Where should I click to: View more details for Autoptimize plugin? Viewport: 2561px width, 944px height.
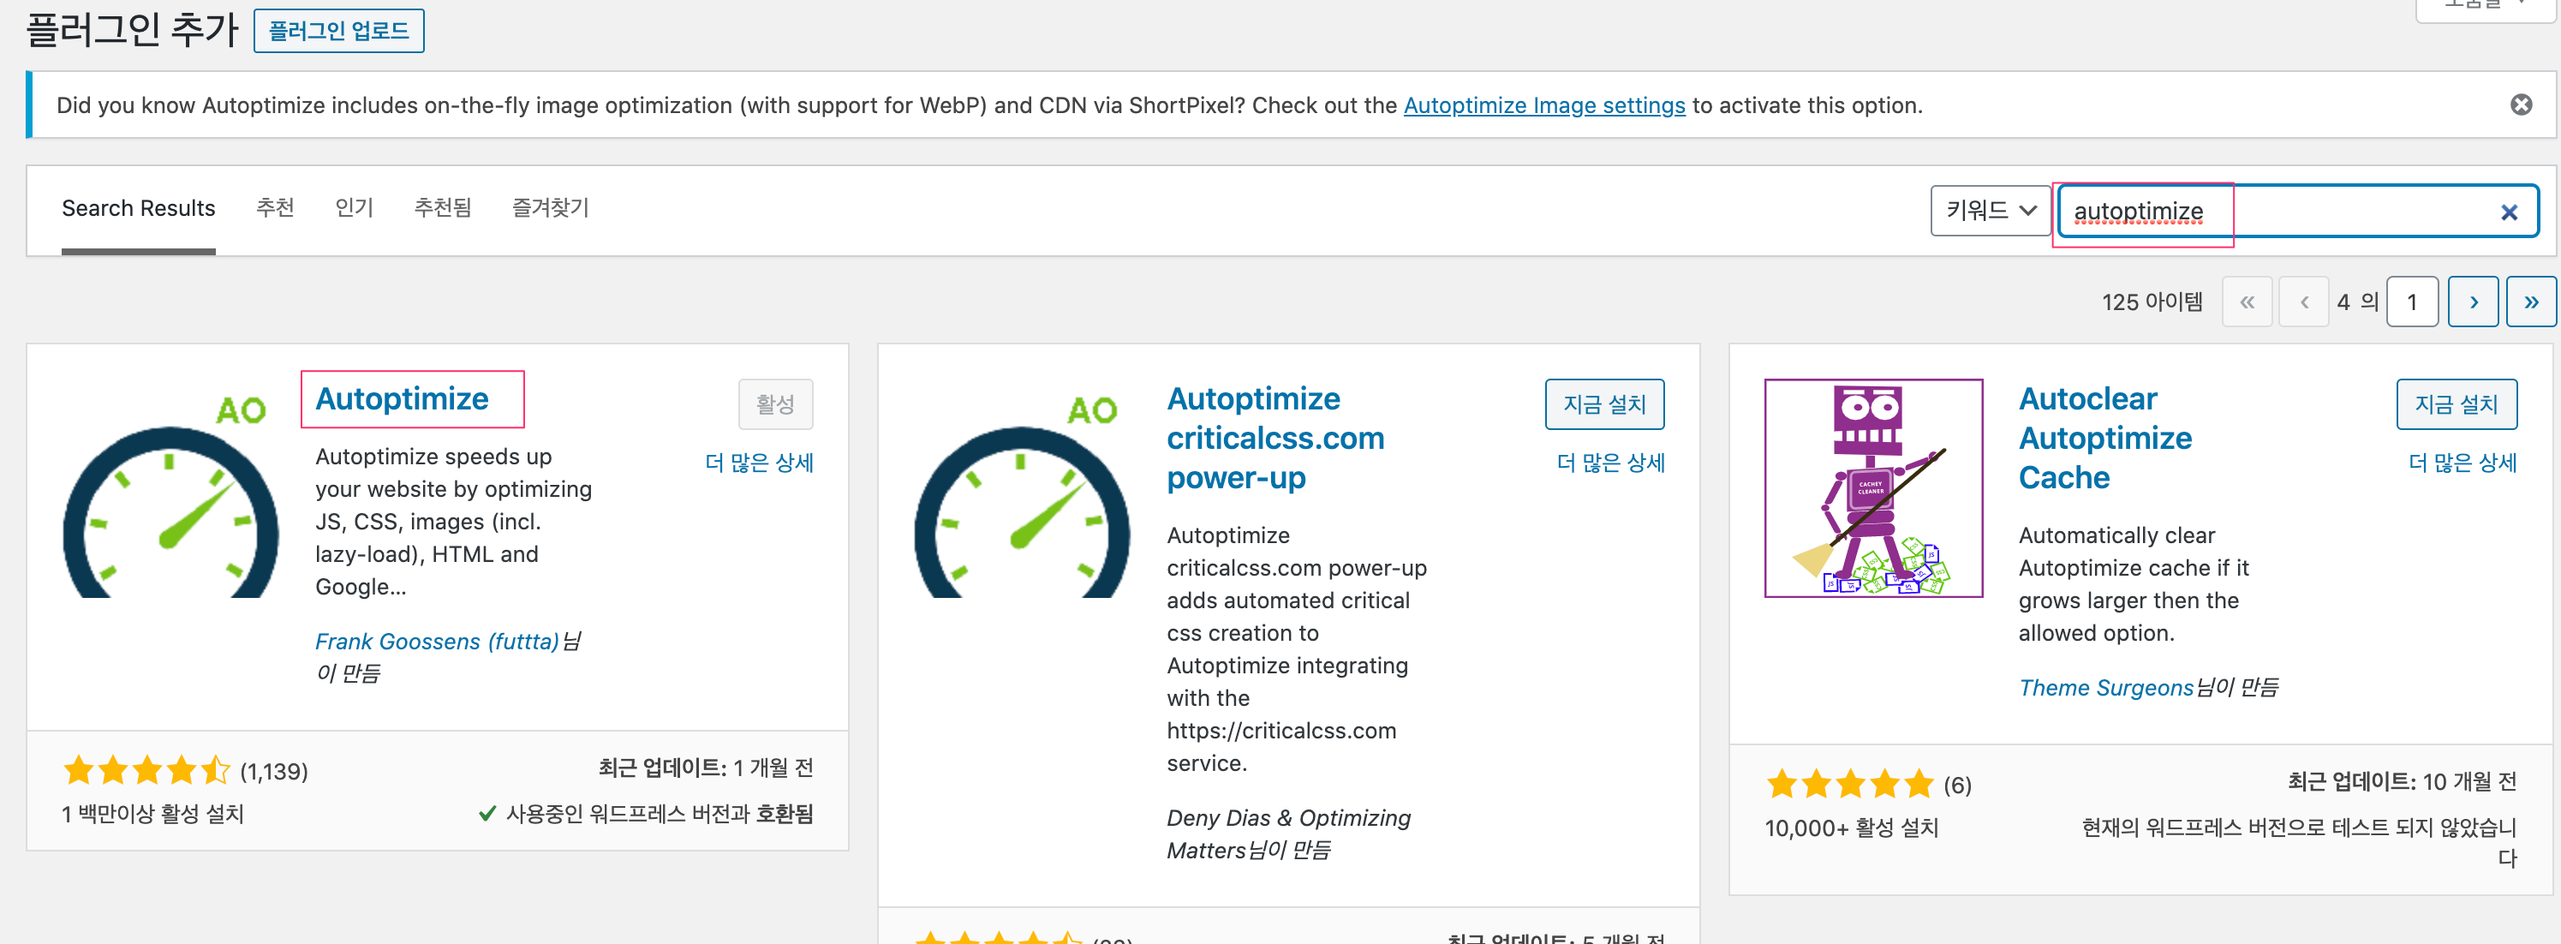pos(759,463)
